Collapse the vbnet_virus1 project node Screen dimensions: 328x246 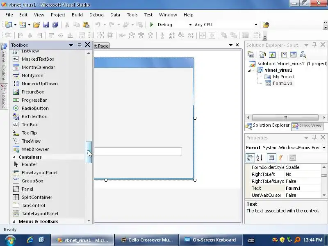coord(249,71)
